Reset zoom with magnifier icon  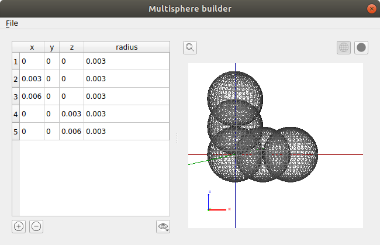[x=190, y=47]
